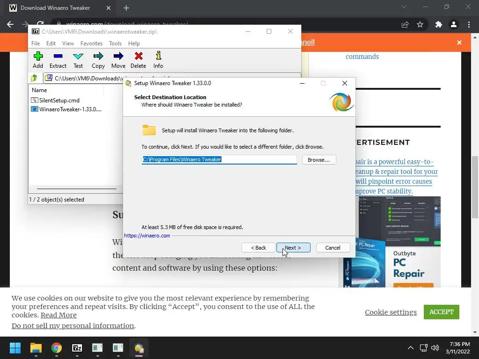Screen dimensions: 479x359
Task: Open the volume control in tray
Action: click(x=435, y=348)
